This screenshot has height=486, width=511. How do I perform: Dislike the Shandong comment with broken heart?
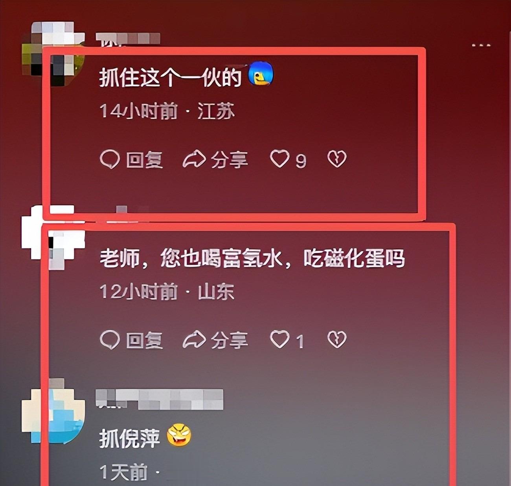point(337,340)
